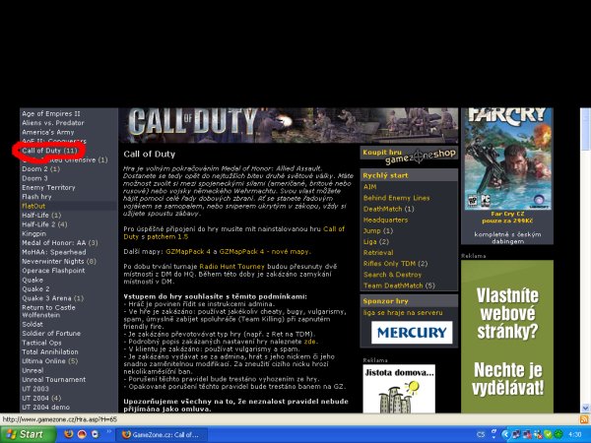591x443 pixels.
Task: Expand hidden tray icons arrow
Action: pyautogui.click(x=506, y=434)
